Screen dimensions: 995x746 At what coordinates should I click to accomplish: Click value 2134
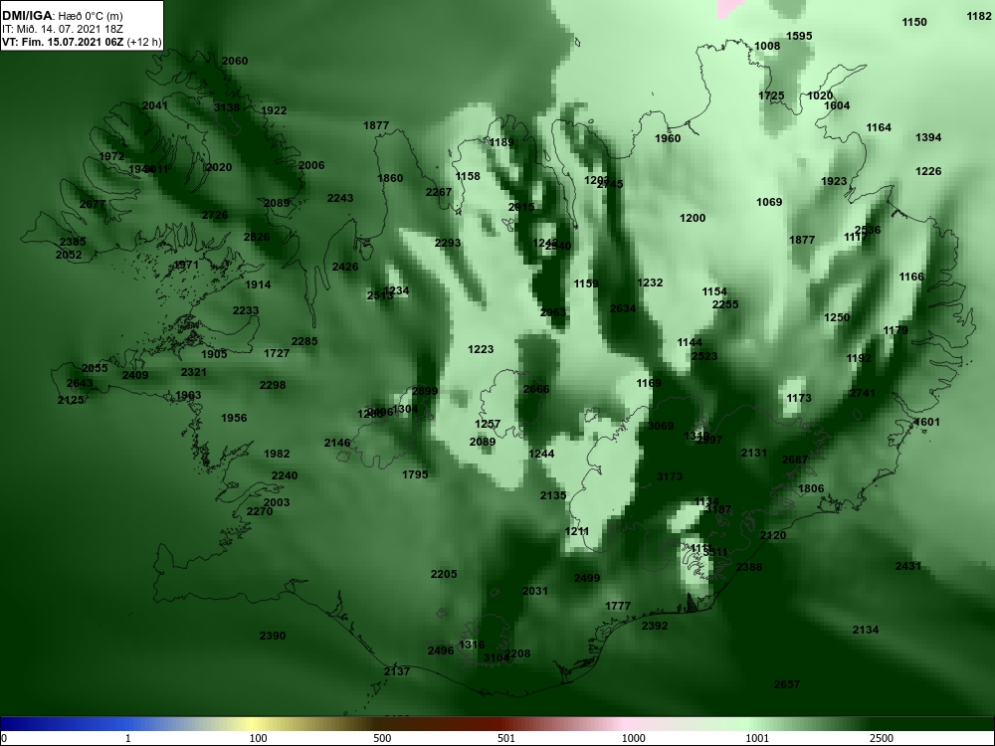tap(866, 630)
